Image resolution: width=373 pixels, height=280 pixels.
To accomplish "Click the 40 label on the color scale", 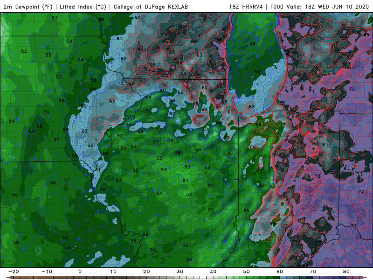I will tap(213, 272).
